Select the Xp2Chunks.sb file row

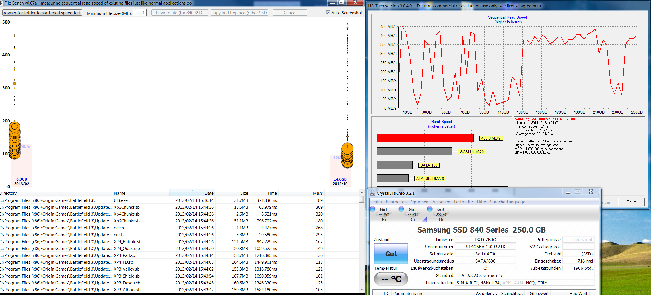pyautogui.click(x=179, y=221)
